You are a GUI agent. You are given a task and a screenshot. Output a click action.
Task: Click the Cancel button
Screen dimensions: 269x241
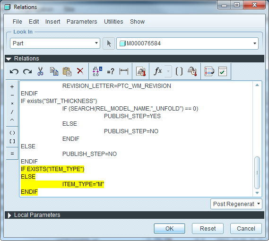[x=246, y=229]
